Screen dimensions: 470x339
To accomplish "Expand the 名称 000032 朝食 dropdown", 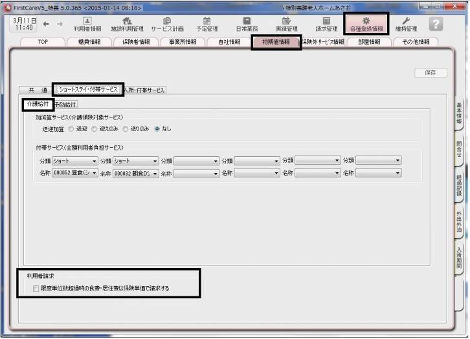I will click(155, 173).
